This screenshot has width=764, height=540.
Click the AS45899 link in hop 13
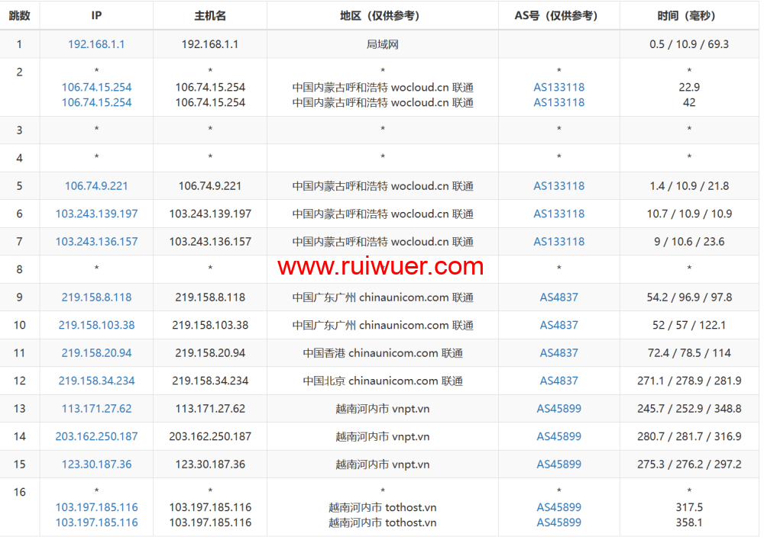coord(558,409)
